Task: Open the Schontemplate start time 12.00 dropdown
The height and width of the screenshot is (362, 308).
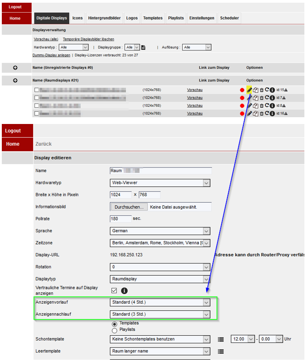Action: click(243, 339)
